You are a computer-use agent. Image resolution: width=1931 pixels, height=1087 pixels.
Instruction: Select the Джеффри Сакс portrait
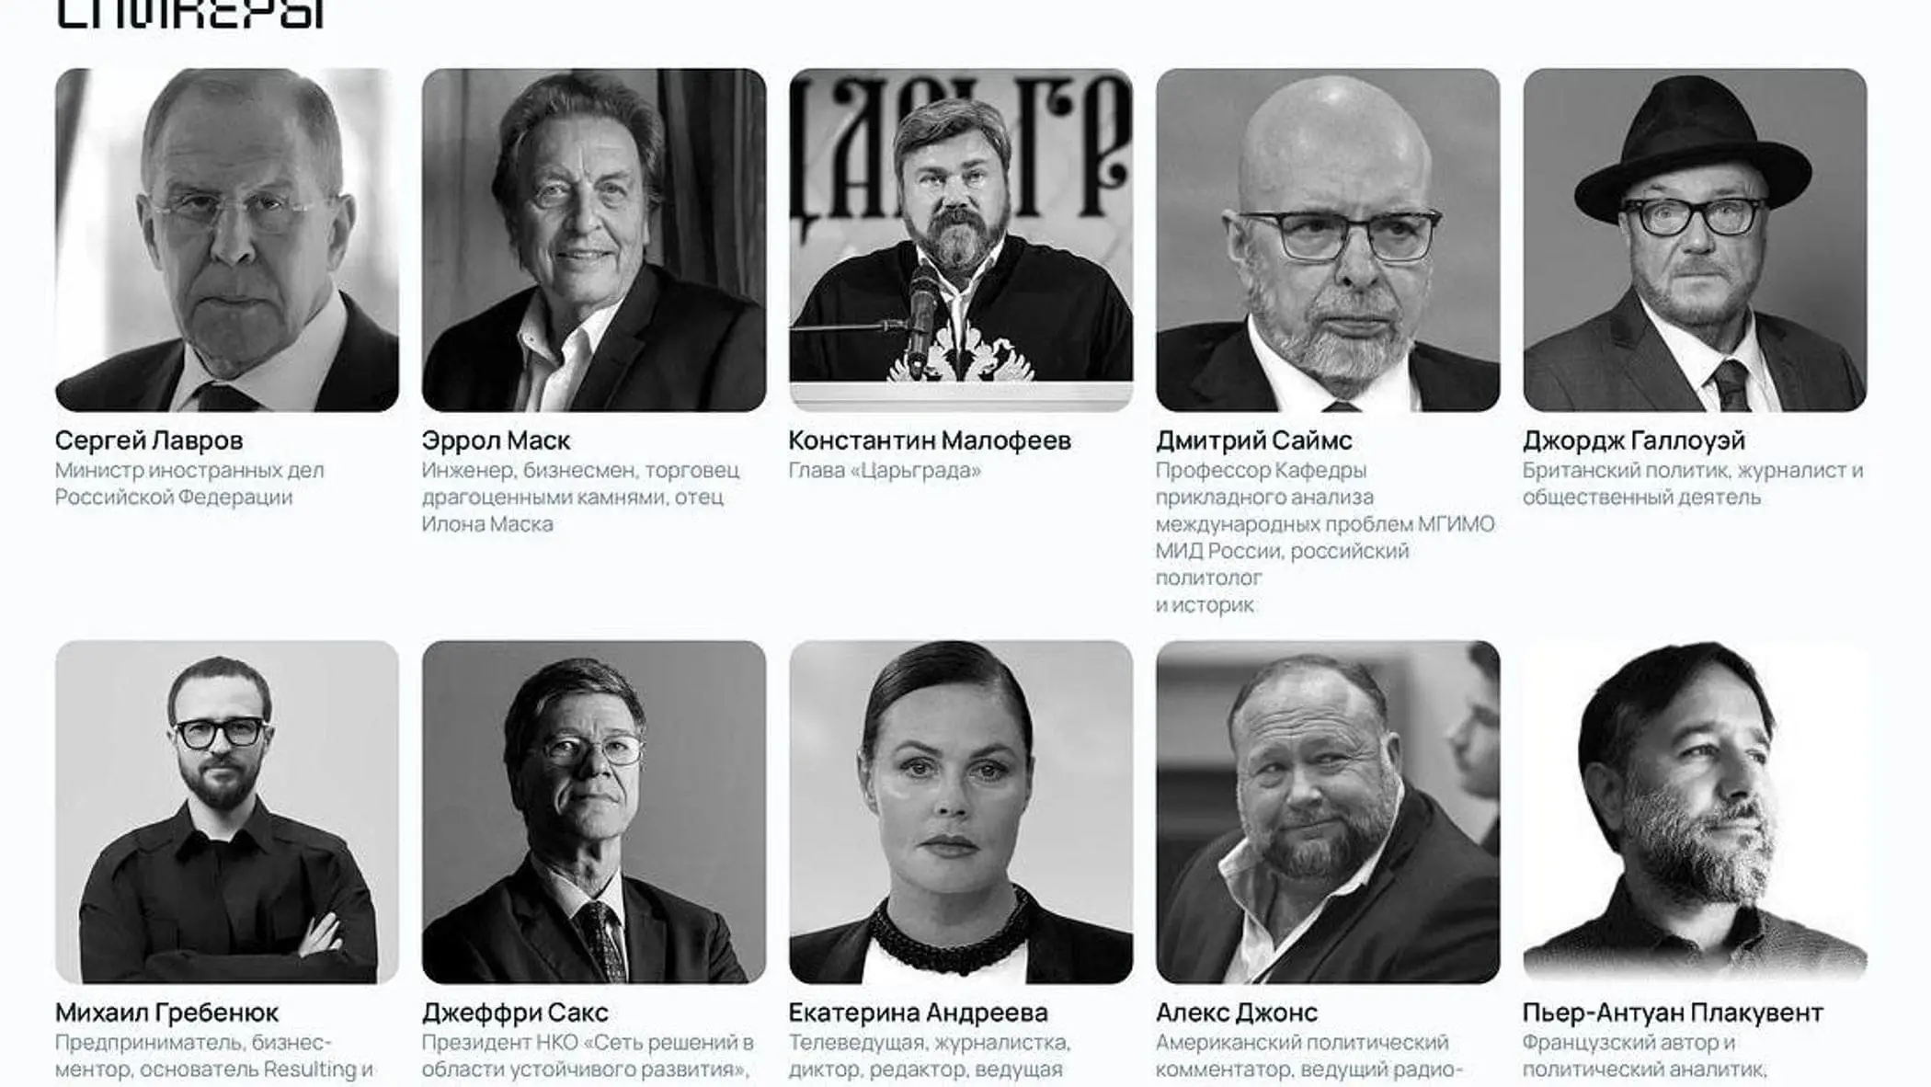coord(594,812)
